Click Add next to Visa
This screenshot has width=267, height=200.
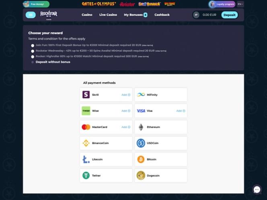pyautogui.click(x=181, y=111)
